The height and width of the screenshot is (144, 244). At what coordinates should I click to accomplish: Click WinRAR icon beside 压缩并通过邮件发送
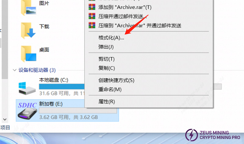click(92, 16)
